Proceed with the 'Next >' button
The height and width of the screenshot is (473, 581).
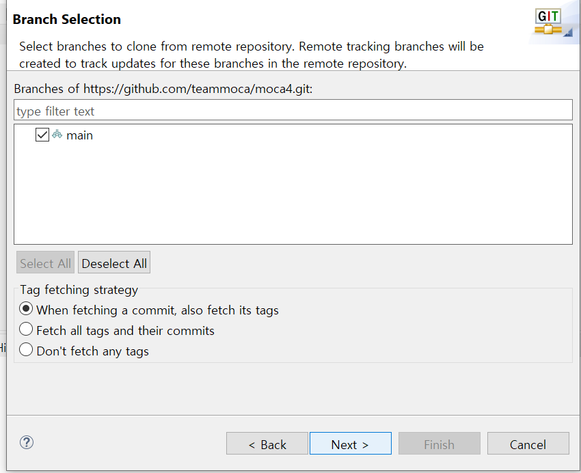click(351, 444)
